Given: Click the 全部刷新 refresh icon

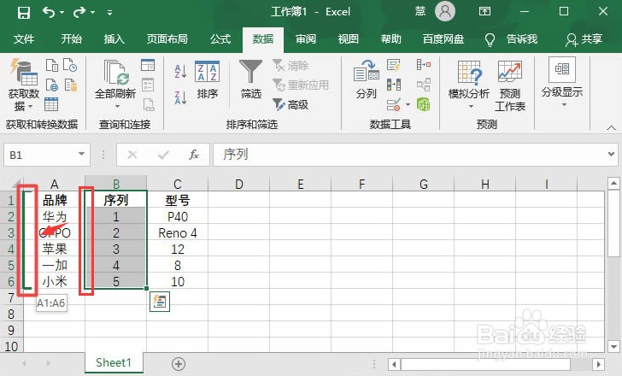Looking at the screenshot, I should (x=115, y=73).
